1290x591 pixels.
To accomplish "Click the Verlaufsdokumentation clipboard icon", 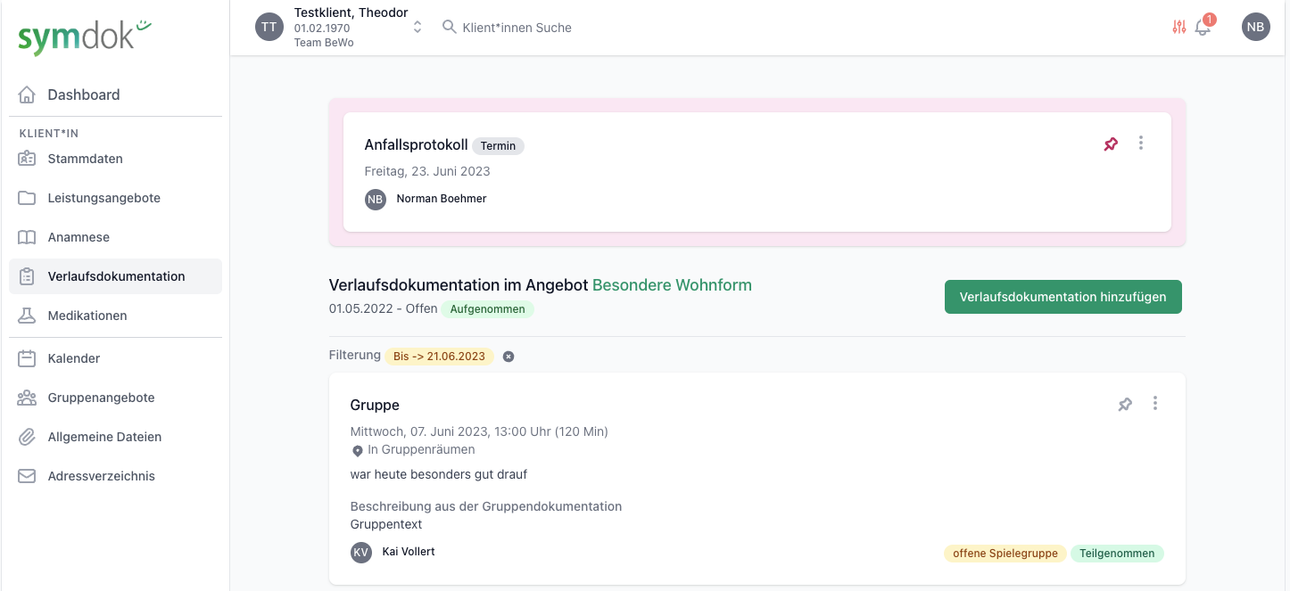I will 27,276.
